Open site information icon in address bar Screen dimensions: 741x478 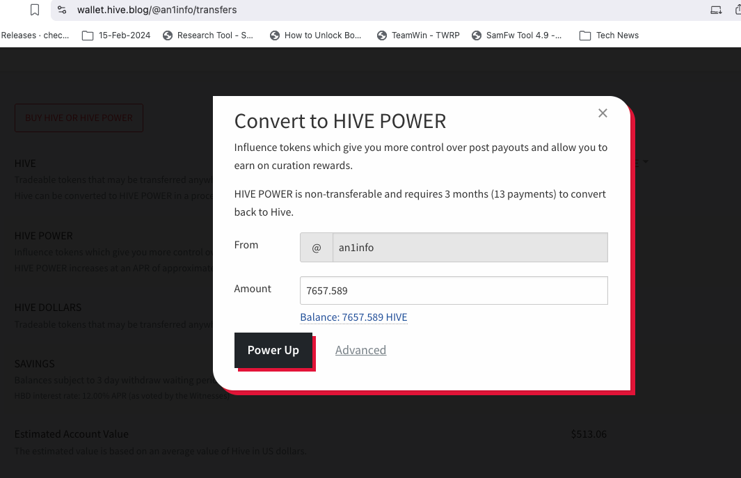click(62, 10)
